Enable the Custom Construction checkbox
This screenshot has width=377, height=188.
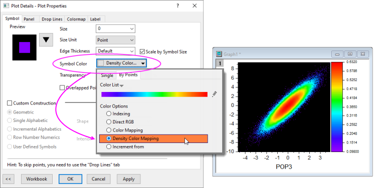point(10,103)
